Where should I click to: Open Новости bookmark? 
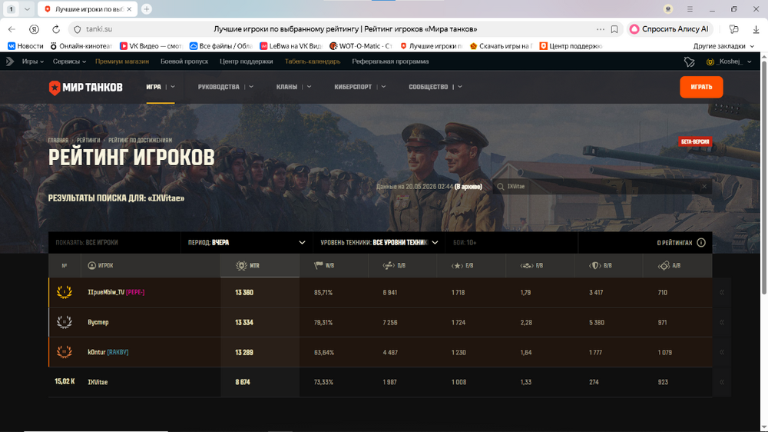pos(25,46)
